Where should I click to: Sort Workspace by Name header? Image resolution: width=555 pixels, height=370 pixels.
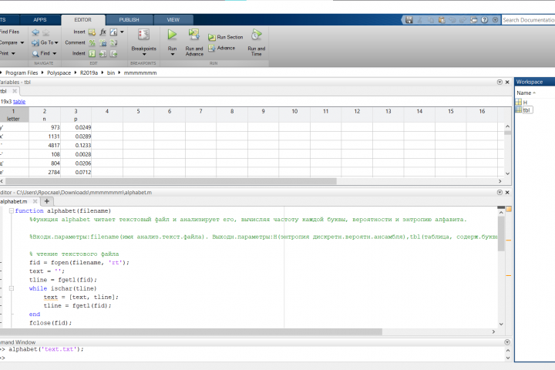click(526, 92)
